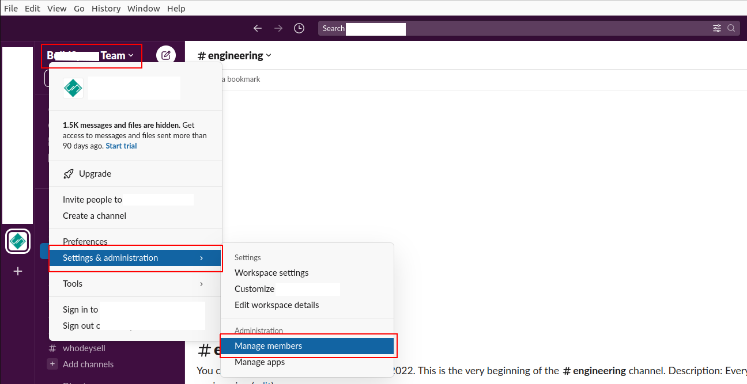Open the Window menu
Image resolution: width=747 pixels, height=384 pixels.
tap(144, 9)
